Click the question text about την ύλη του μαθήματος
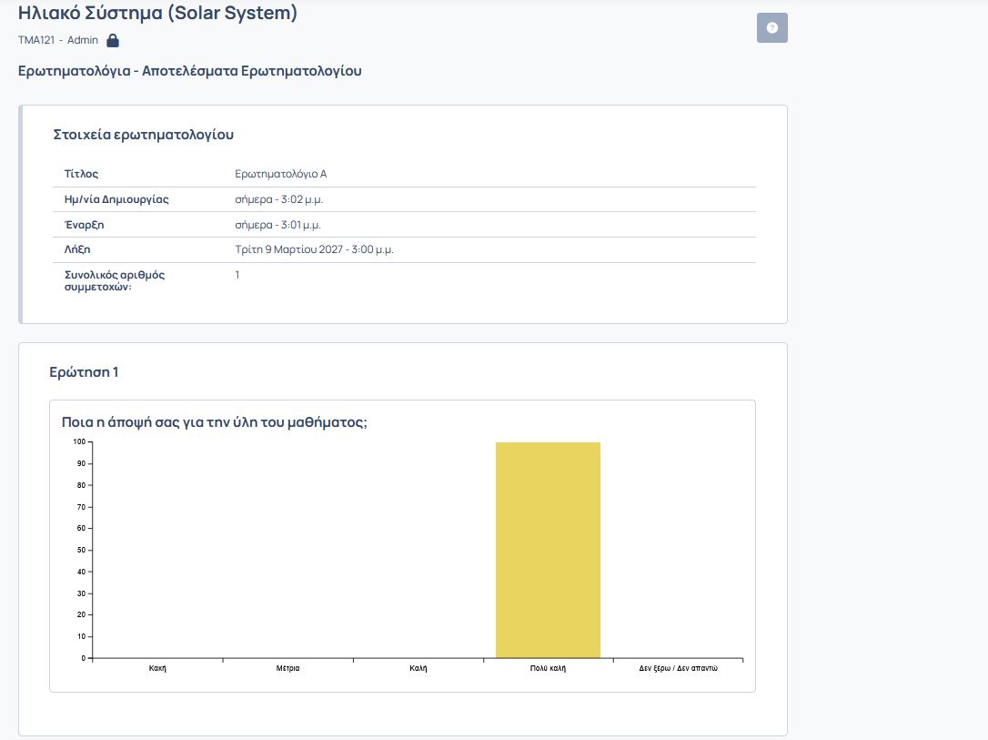Image resolution: width=988 pixels, height=740 pixels. [215, 422]
